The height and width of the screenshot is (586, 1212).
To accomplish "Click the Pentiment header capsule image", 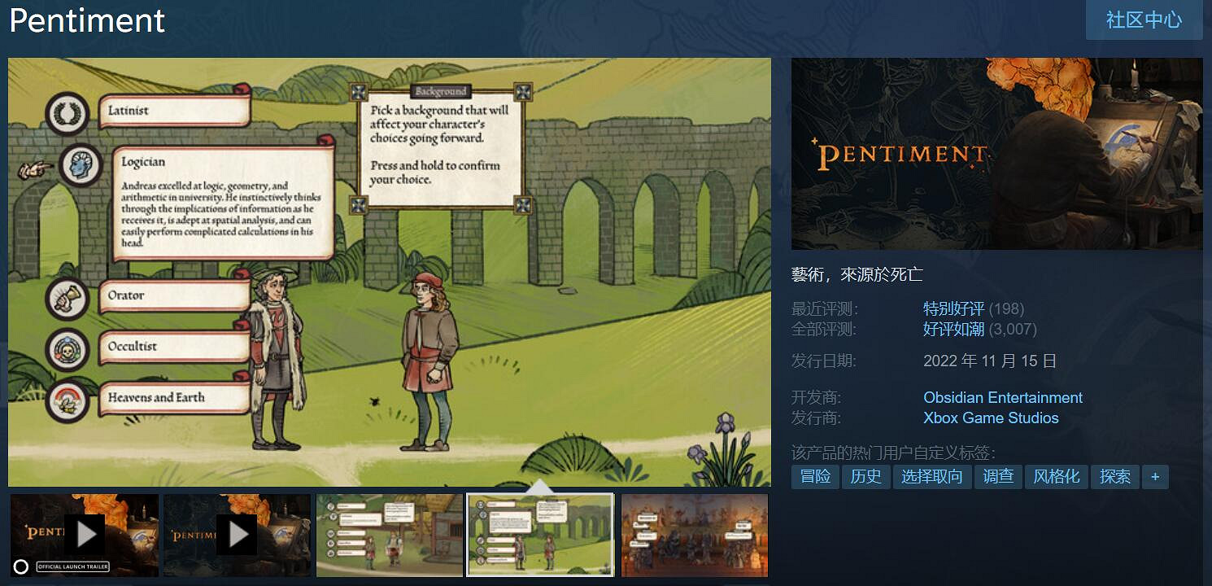I will coord(996,154).
